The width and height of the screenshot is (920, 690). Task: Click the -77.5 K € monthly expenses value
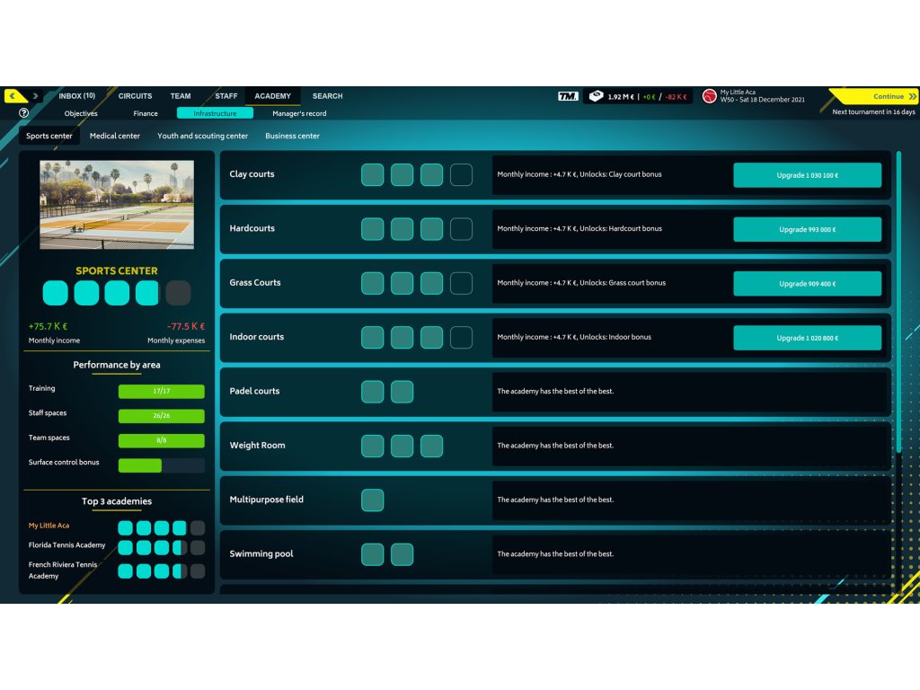point(186,326)
